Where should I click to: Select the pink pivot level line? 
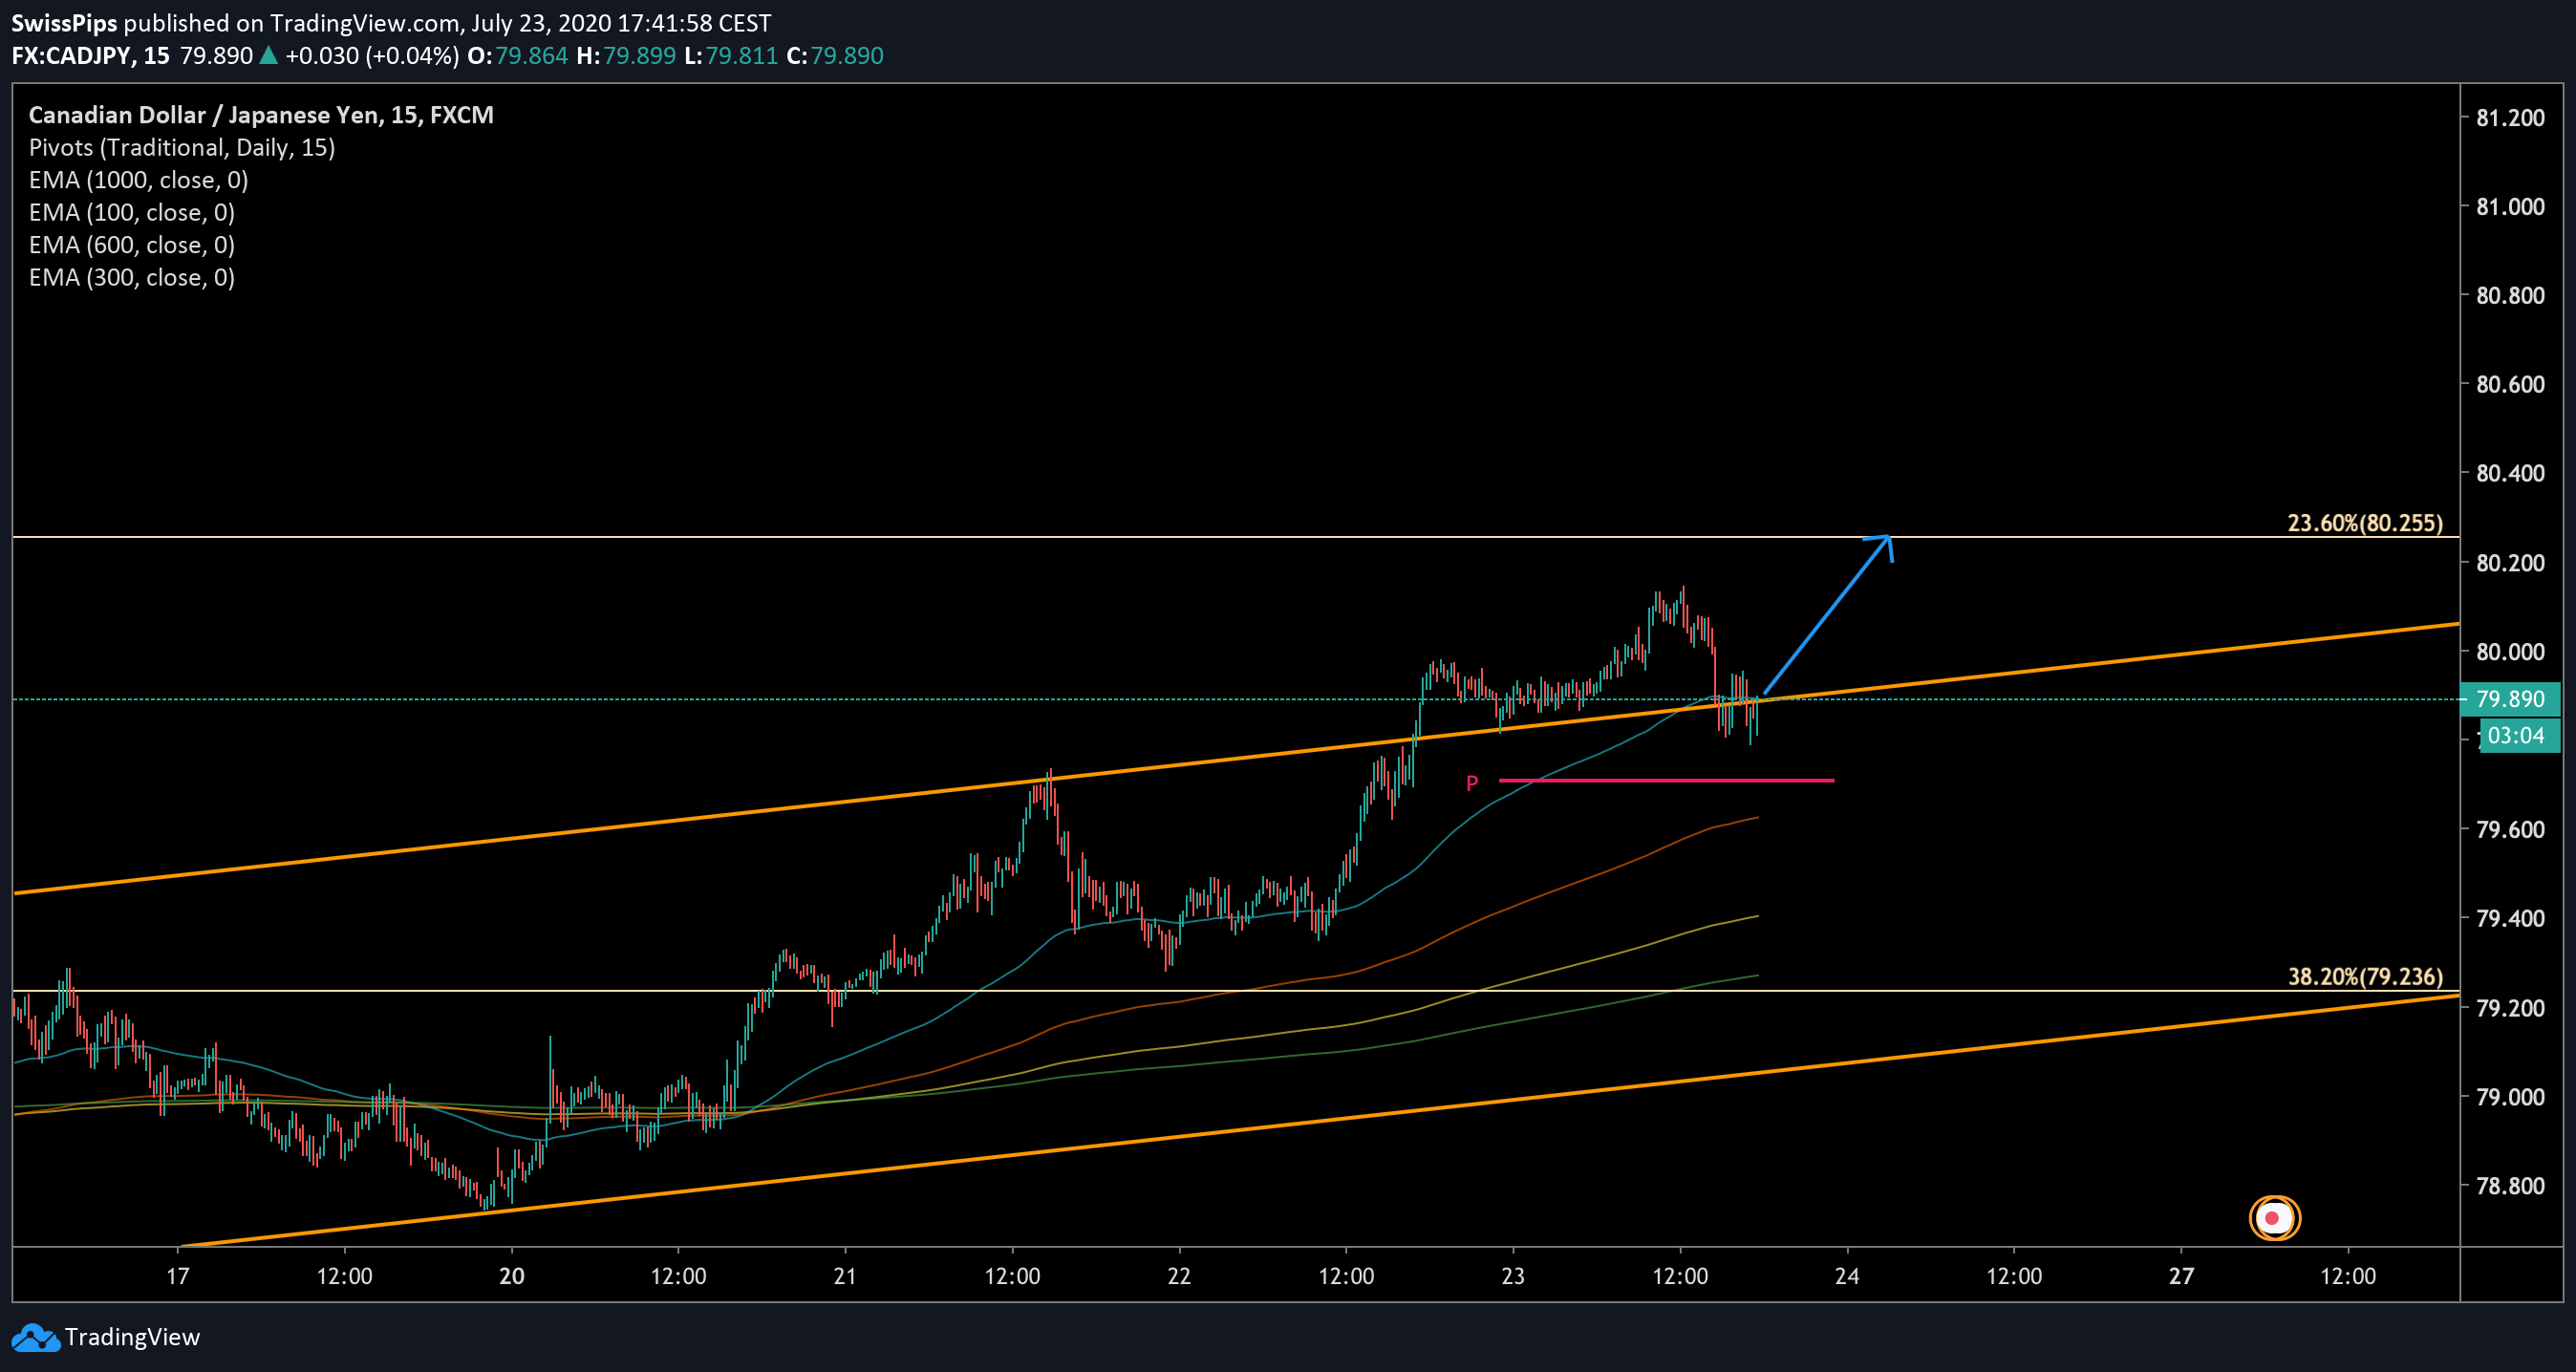[x=1666, y=780]
